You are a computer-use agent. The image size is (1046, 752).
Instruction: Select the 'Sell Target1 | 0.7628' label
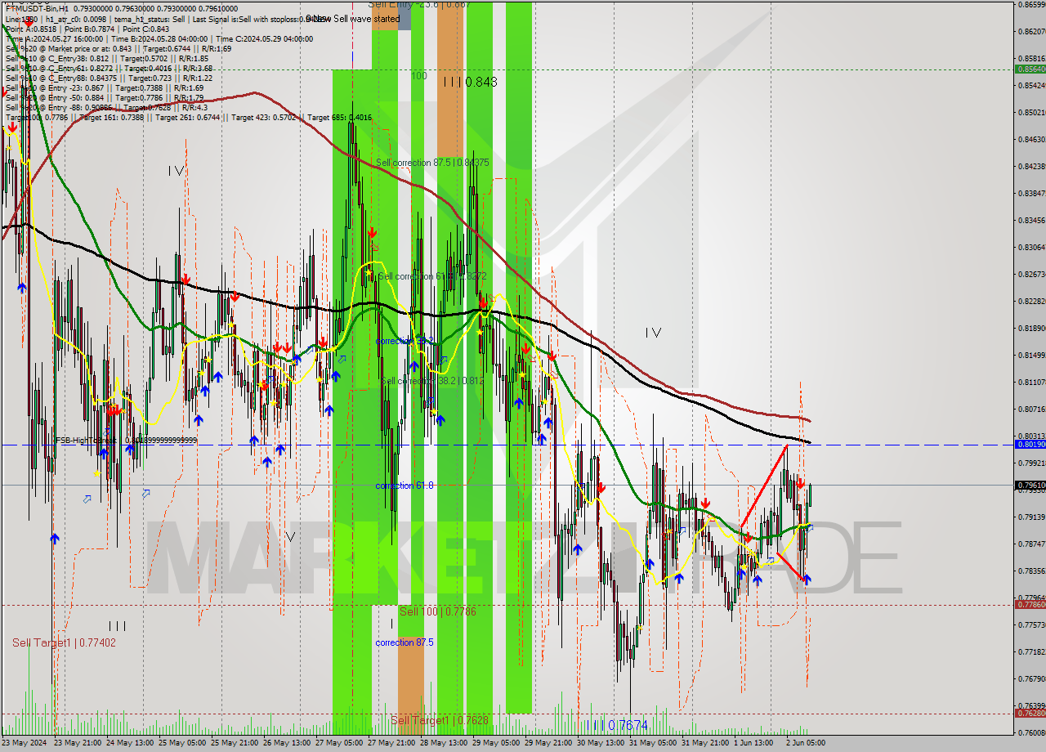coord(440,720)
